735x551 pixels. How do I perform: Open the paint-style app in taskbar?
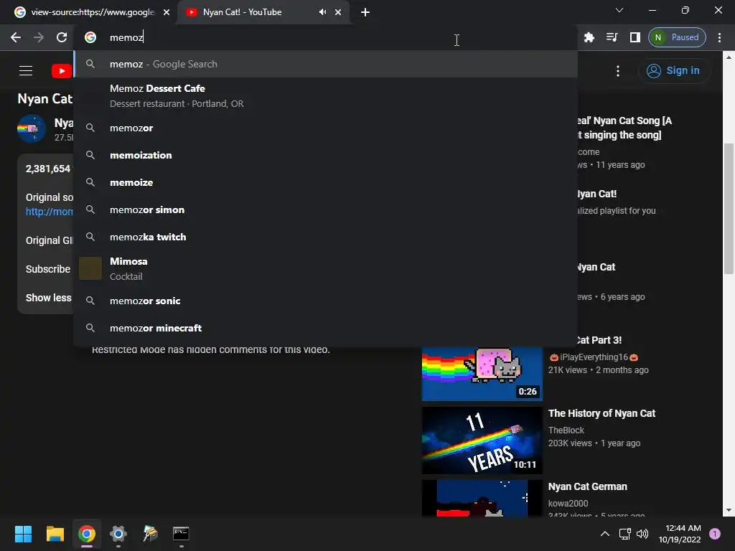click(x=150, y=534)
